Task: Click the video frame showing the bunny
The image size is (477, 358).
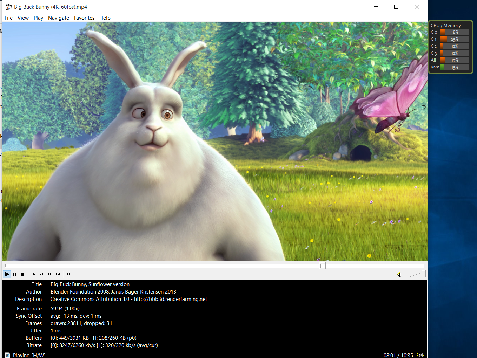Action: [x=215, y=142]
